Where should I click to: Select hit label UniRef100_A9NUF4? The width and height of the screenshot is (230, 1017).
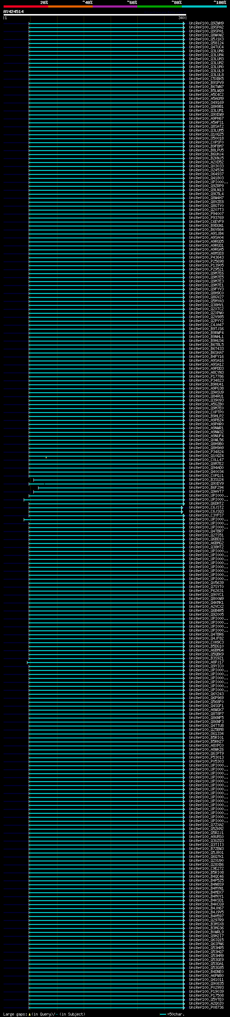[x=206, y=436]
